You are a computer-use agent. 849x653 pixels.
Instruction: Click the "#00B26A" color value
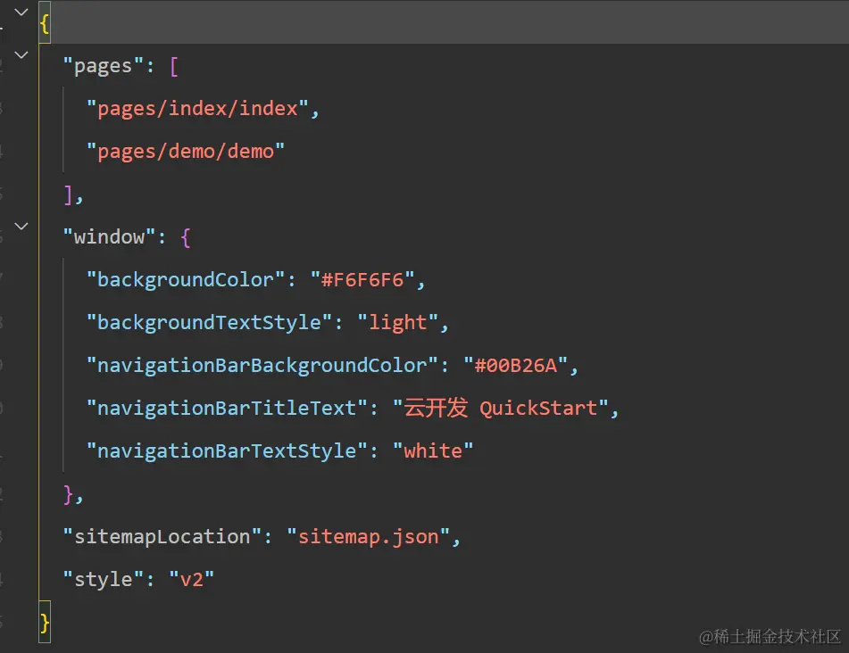click(x=515, y=365)
